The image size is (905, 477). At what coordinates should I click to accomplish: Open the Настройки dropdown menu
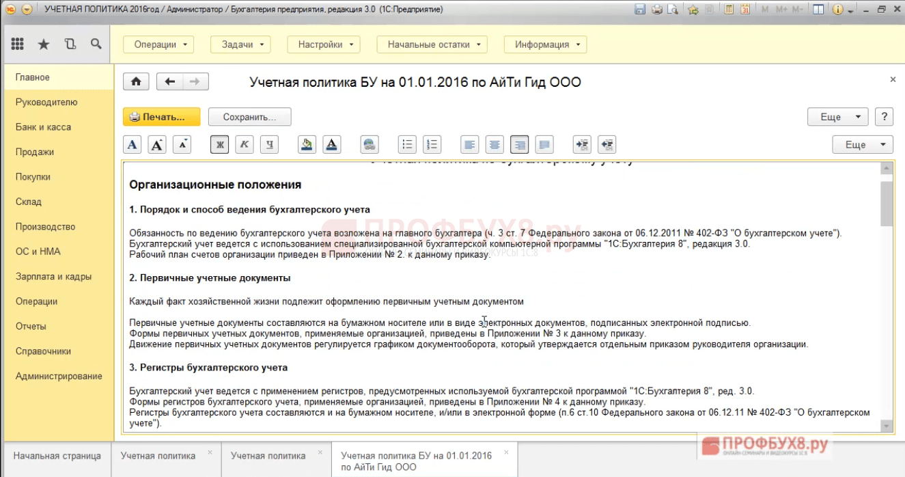click(x=324, y=44)
